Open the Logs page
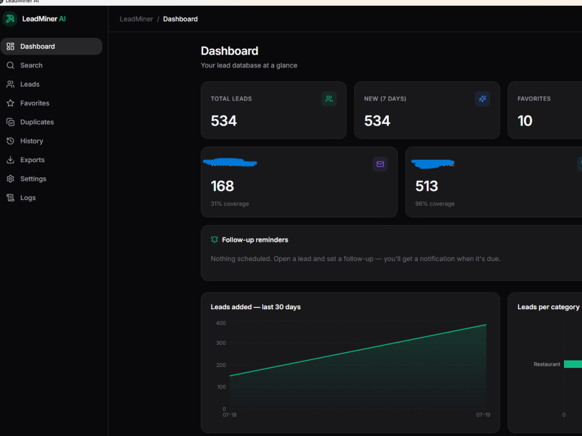Viewport: 582px width, 436px height. [51, 198]
